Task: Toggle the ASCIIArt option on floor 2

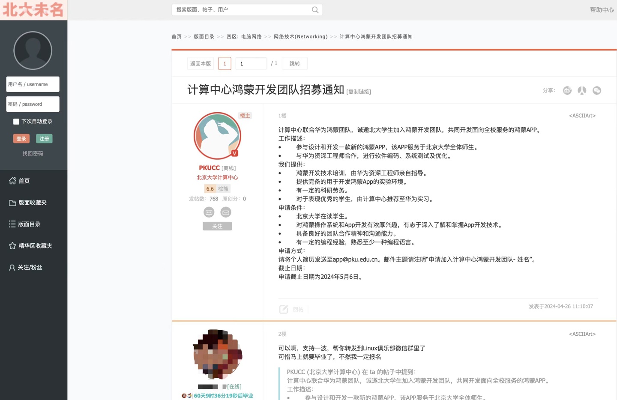Action: (x=582, y=334)
